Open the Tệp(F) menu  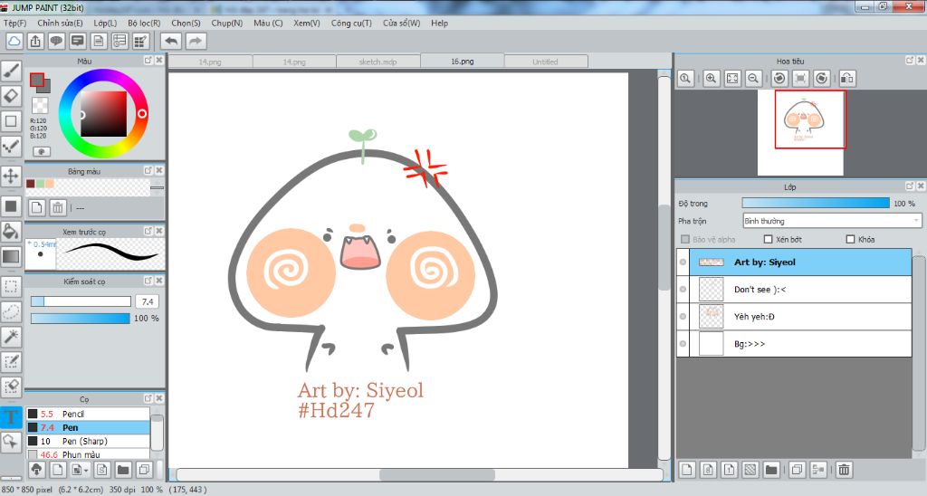click(x=14, y=23)
